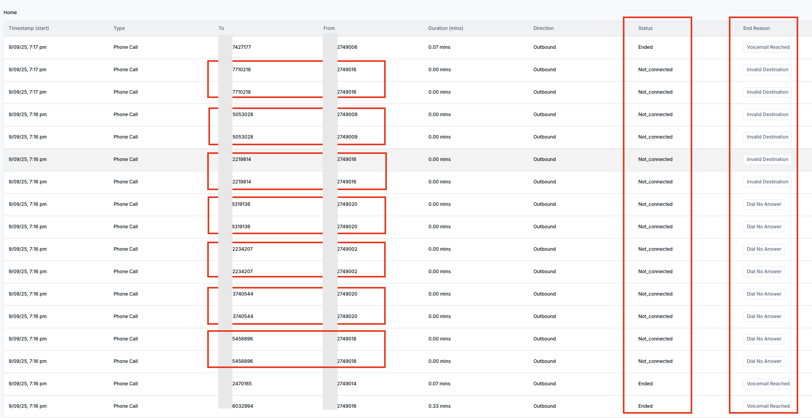Click the From column header
The height and width of the screenshot is (418, 812).
pyautogui.click(x=329, y=28)
